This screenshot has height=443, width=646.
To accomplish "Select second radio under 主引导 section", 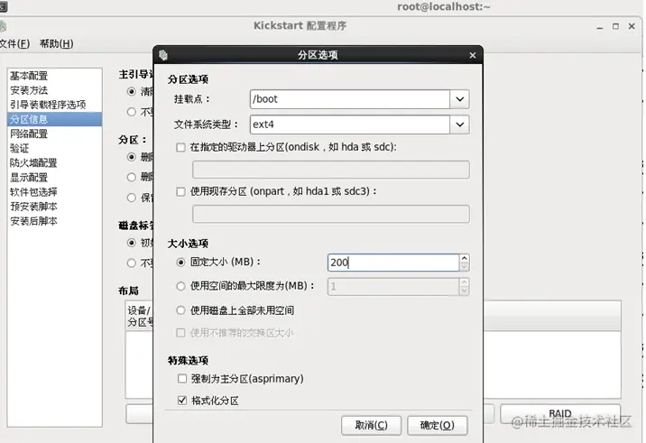I will click(132, 112).
